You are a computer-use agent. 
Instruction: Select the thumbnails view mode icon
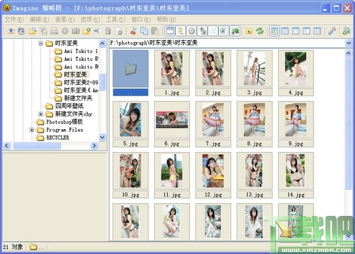point(274,31)
